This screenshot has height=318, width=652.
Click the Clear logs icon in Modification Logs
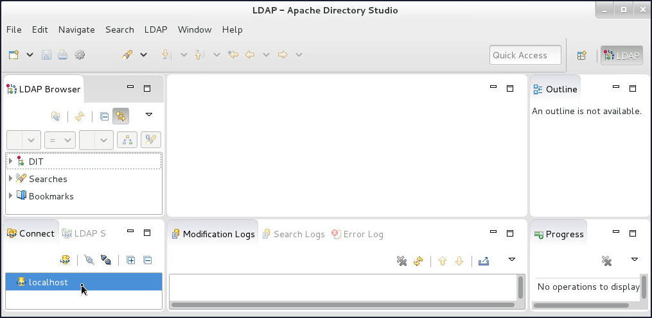(401, 261)
